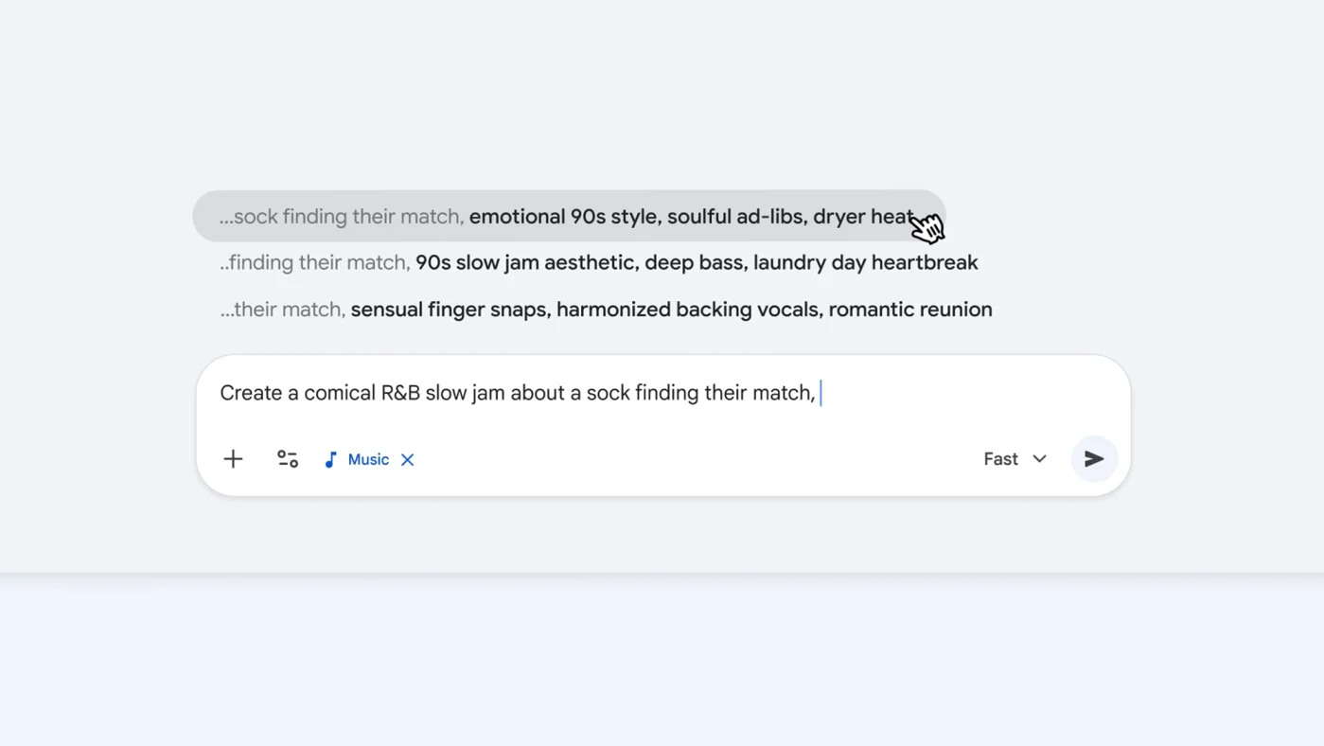The width and height of the screenshot is (1324, 746).
Task: Remove the Music chip with X
Action: coord(408,459)
